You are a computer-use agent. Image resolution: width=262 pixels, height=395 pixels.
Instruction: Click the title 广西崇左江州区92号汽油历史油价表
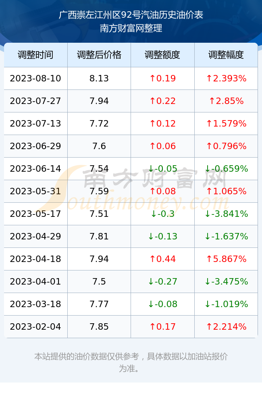(131, 15)
